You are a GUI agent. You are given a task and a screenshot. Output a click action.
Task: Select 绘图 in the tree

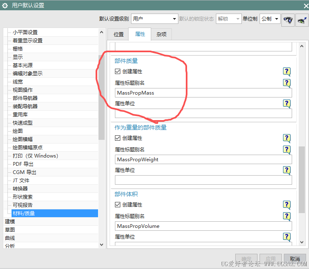[18, 131]
